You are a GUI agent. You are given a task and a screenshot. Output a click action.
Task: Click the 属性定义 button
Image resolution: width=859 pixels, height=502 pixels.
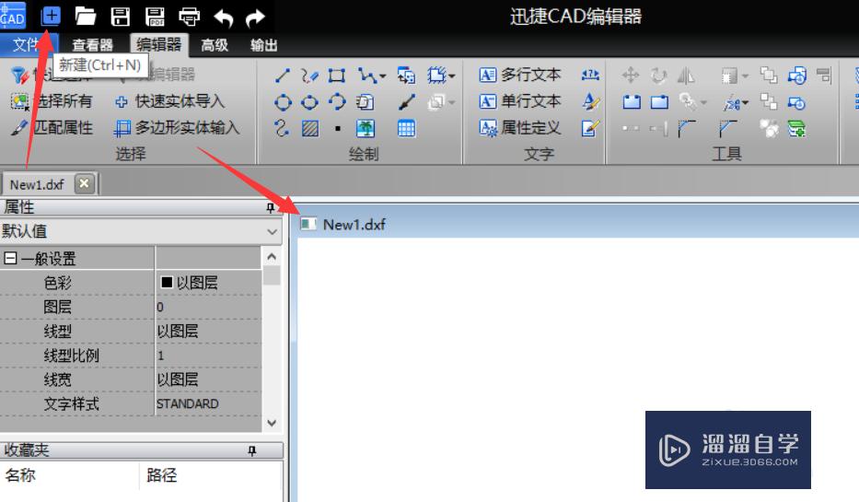pos(520,128)
